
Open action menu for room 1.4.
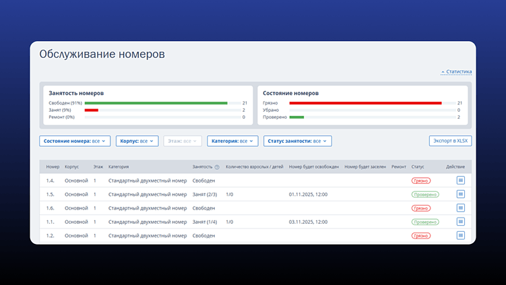coord(460,181)
